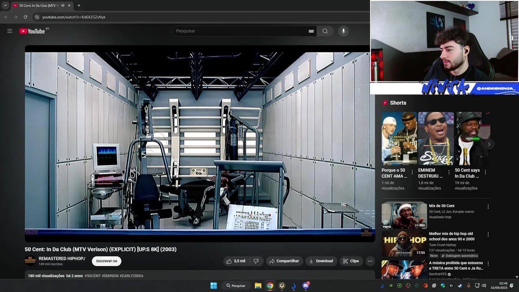Reload the page in Chrome

[x=25, y=17]
